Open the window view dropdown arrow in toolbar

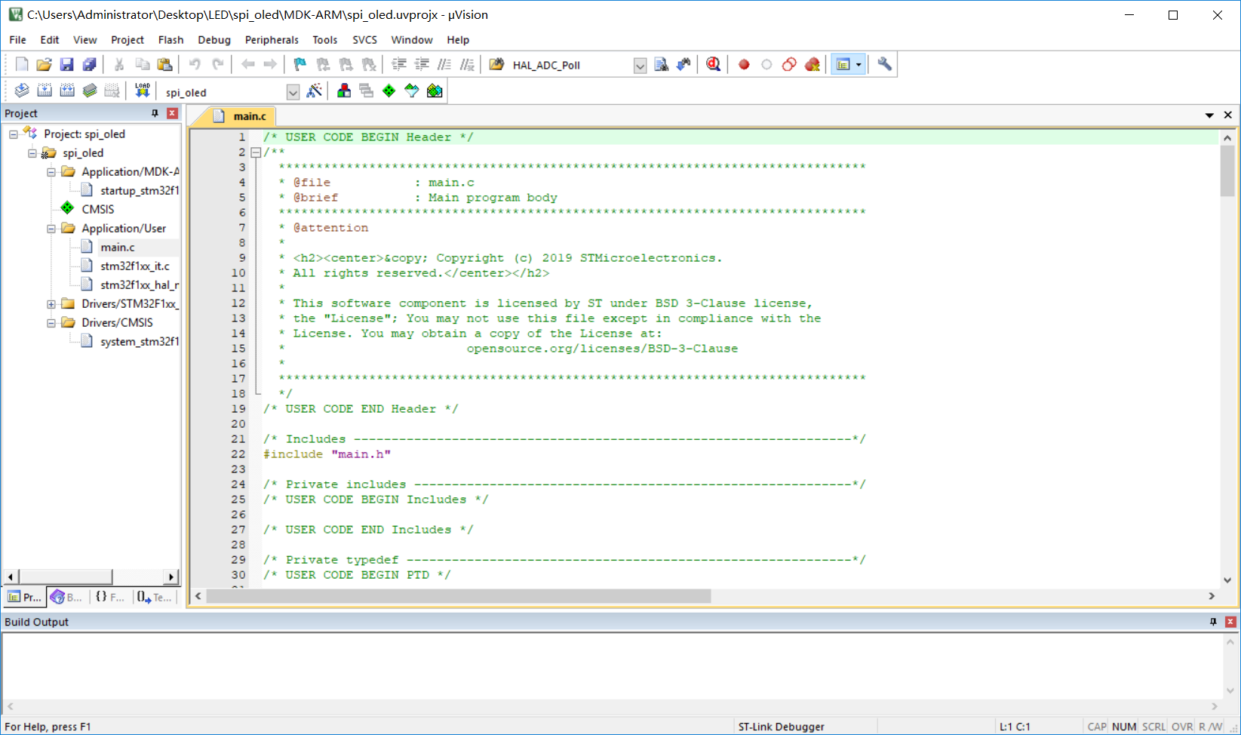859,65
